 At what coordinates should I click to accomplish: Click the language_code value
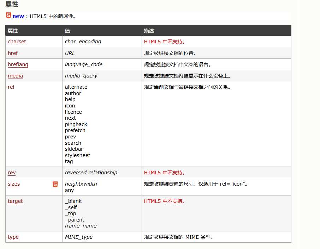coord(83,65)
